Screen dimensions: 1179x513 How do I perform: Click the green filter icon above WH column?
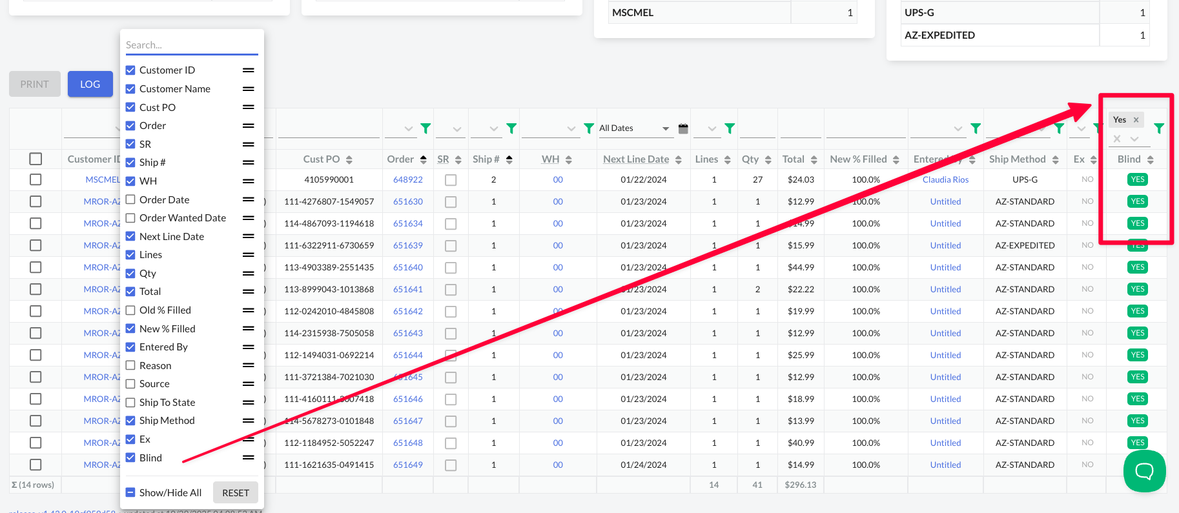[588, 128]
